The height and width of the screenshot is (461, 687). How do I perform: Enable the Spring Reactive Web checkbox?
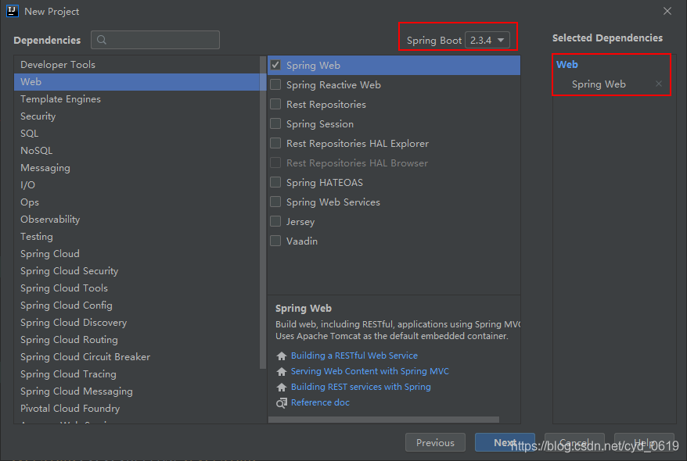[x=275, y=84]
